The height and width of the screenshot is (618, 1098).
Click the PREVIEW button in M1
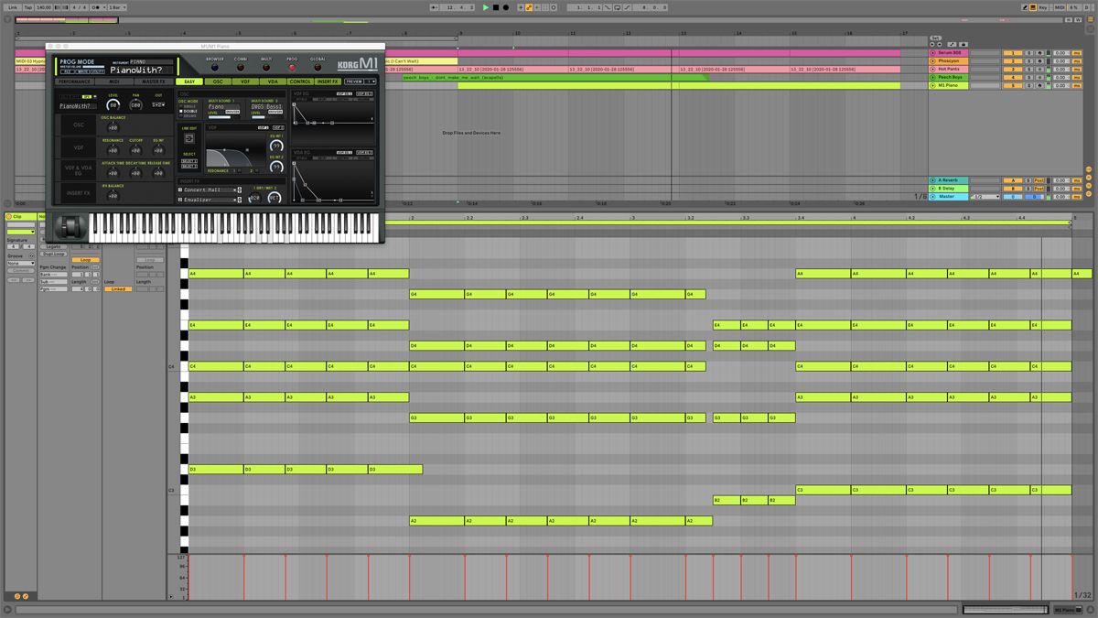point(353,81)
